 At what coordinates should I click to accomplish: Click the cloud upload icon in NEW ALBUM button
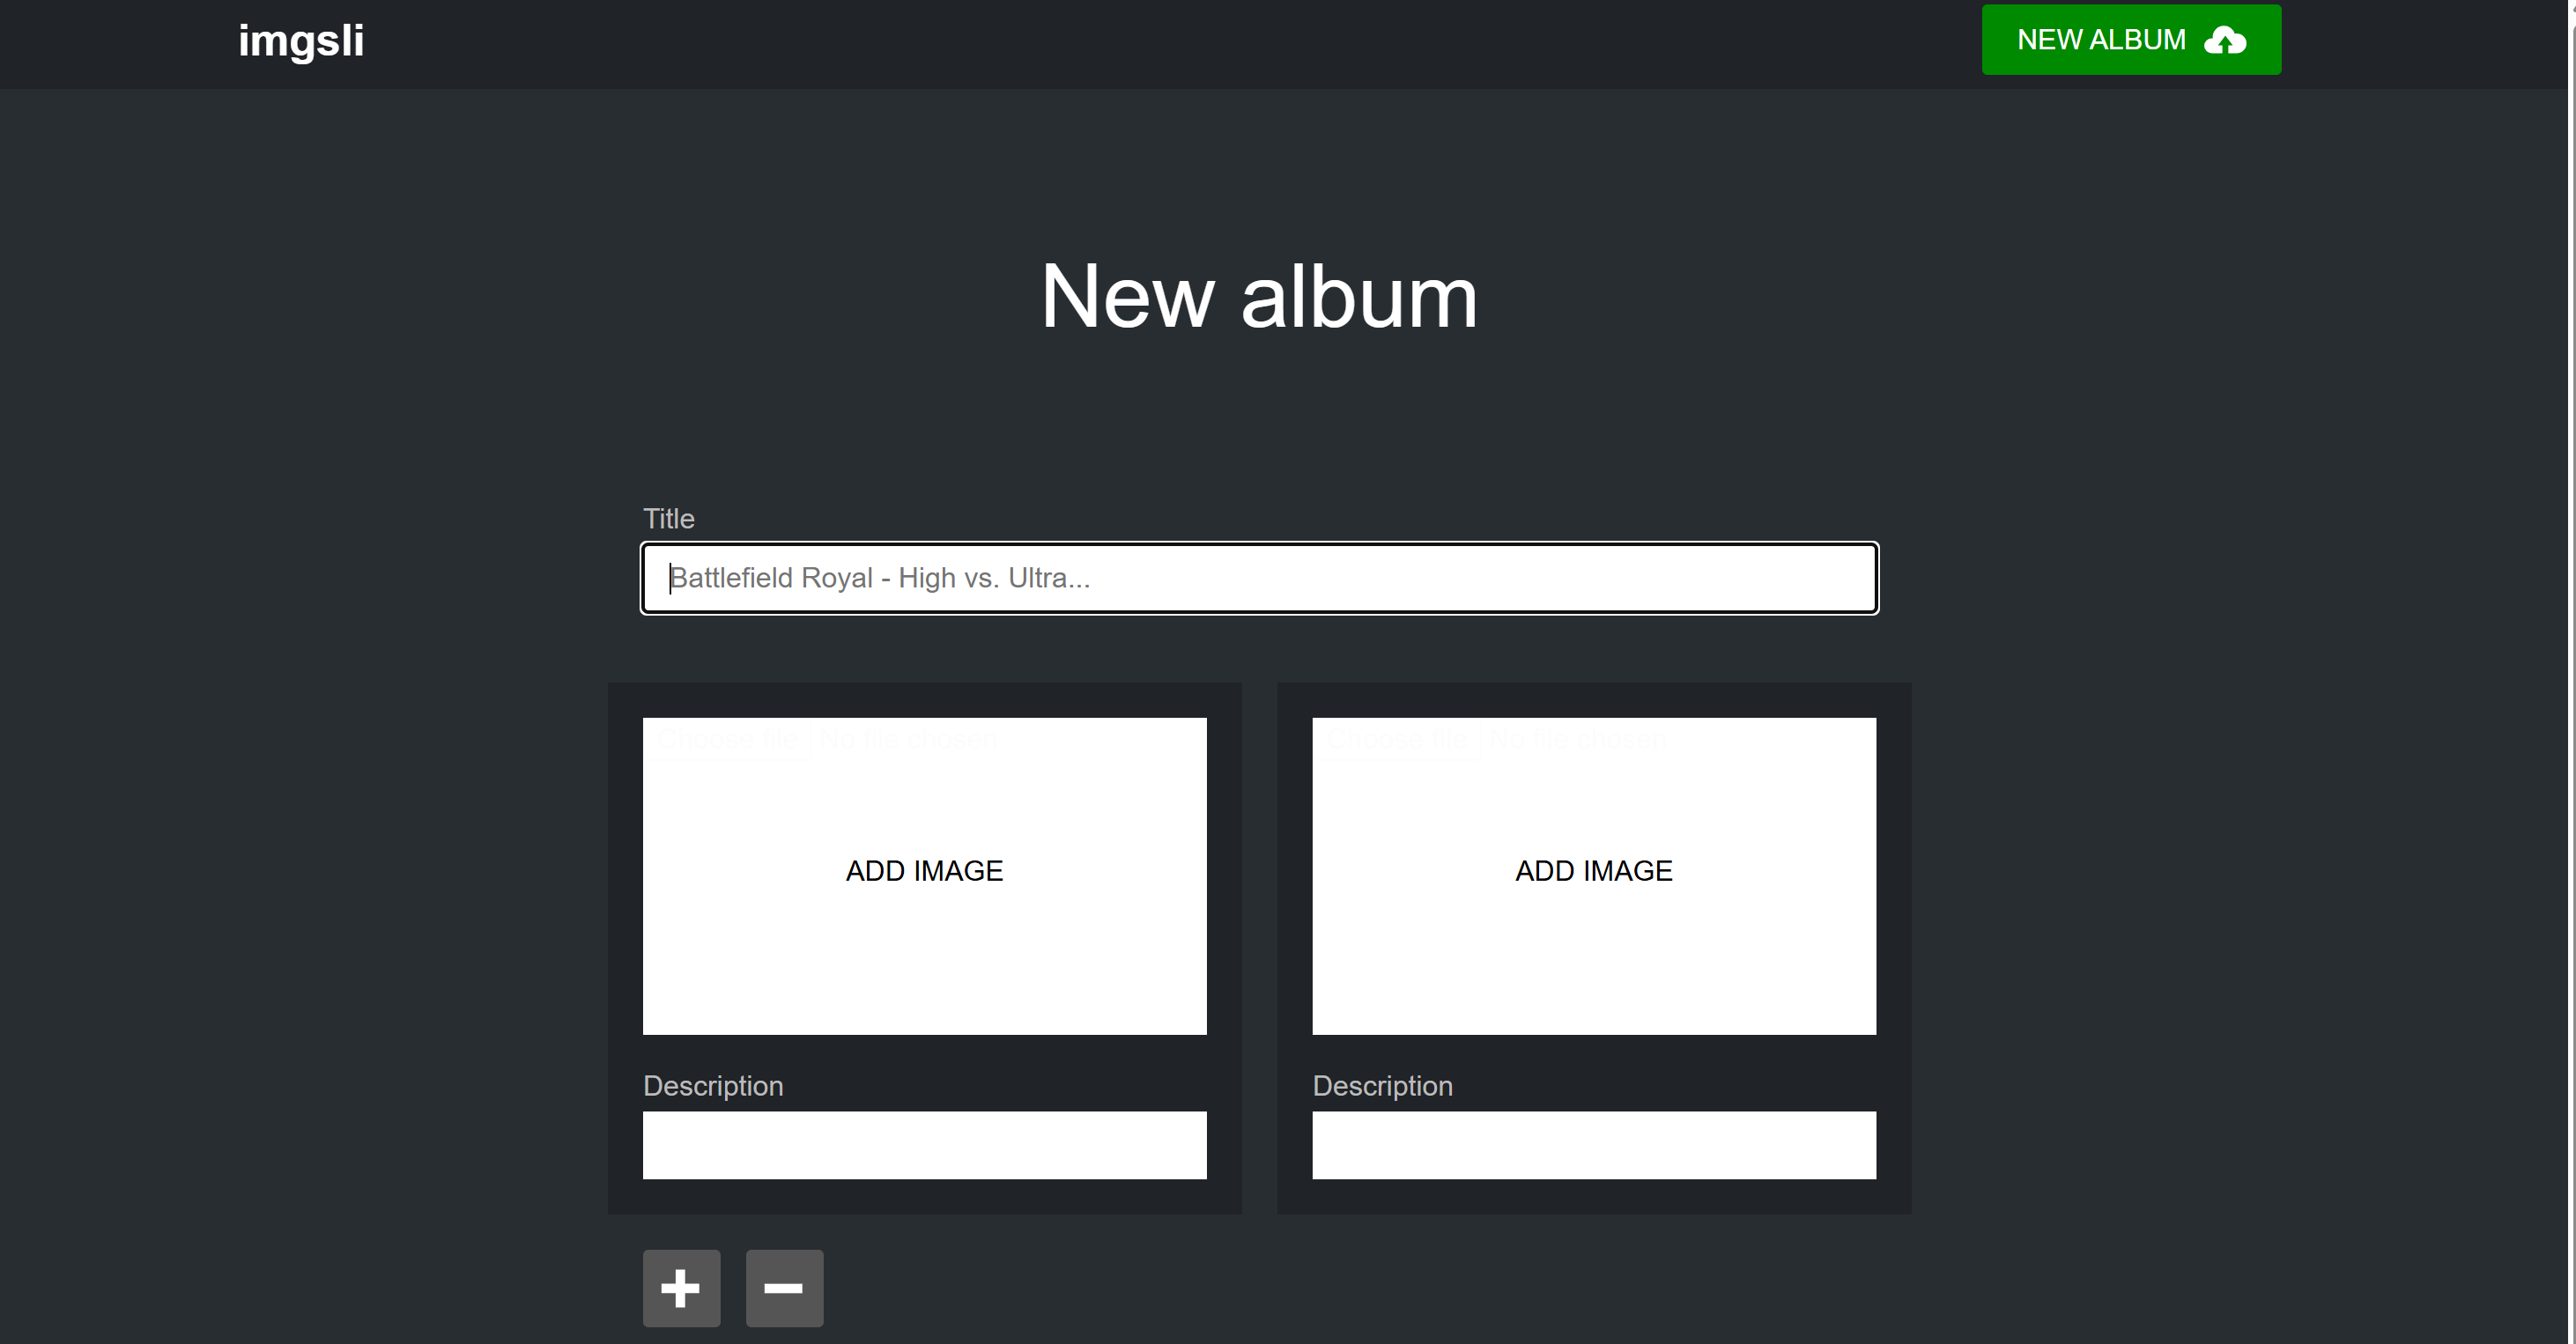[2227, 40]
